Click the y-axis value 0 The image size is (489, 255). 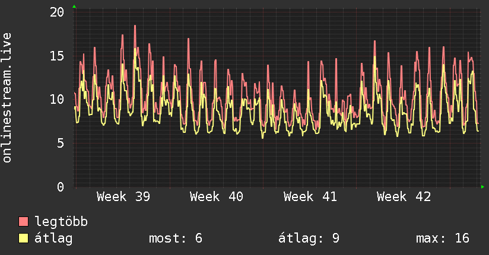60,187
